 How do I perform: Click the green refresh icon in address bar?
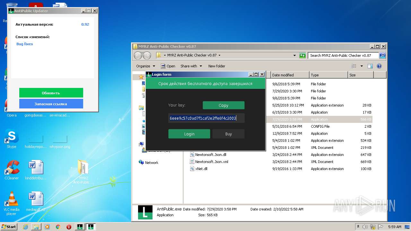[302, 56]
